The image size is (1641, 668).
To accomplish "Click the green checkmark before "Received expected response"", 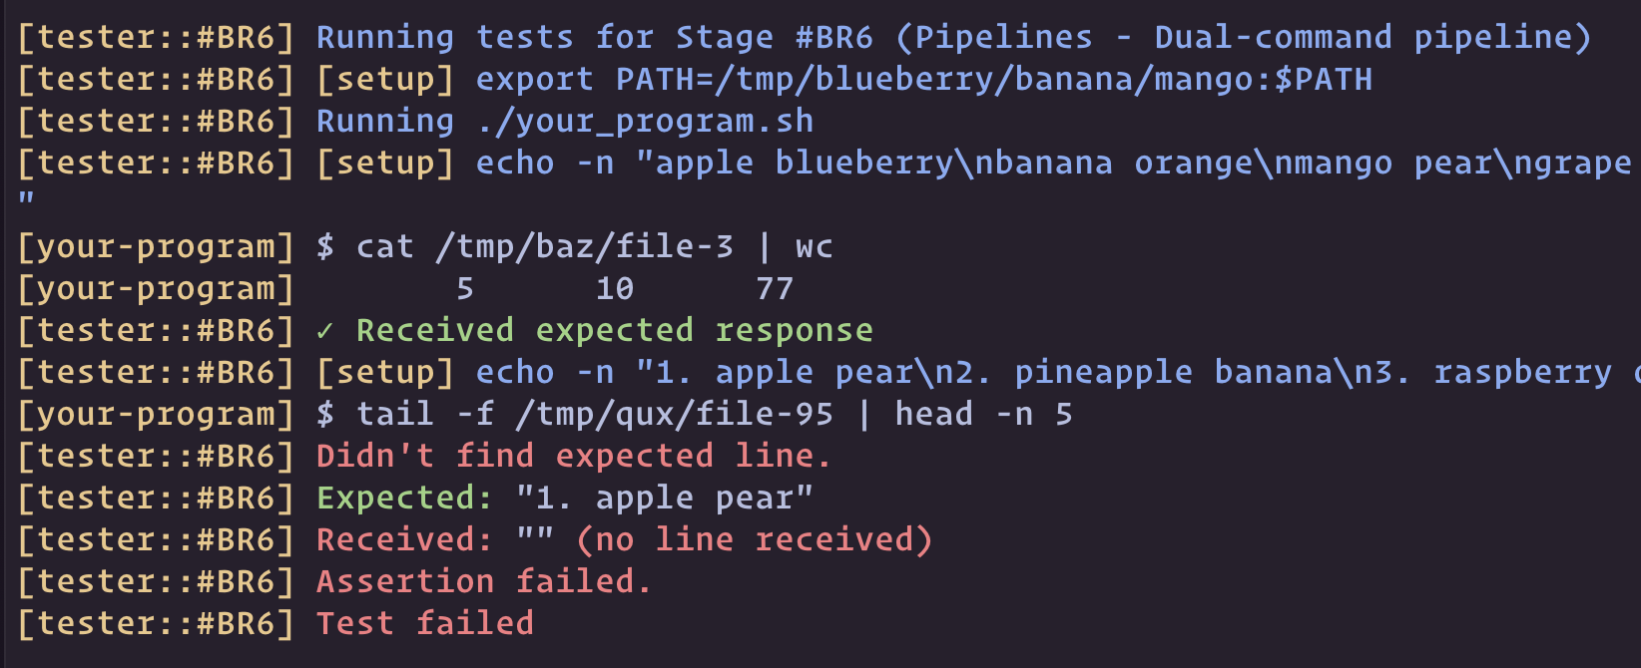I will click(x=325, y=330).
